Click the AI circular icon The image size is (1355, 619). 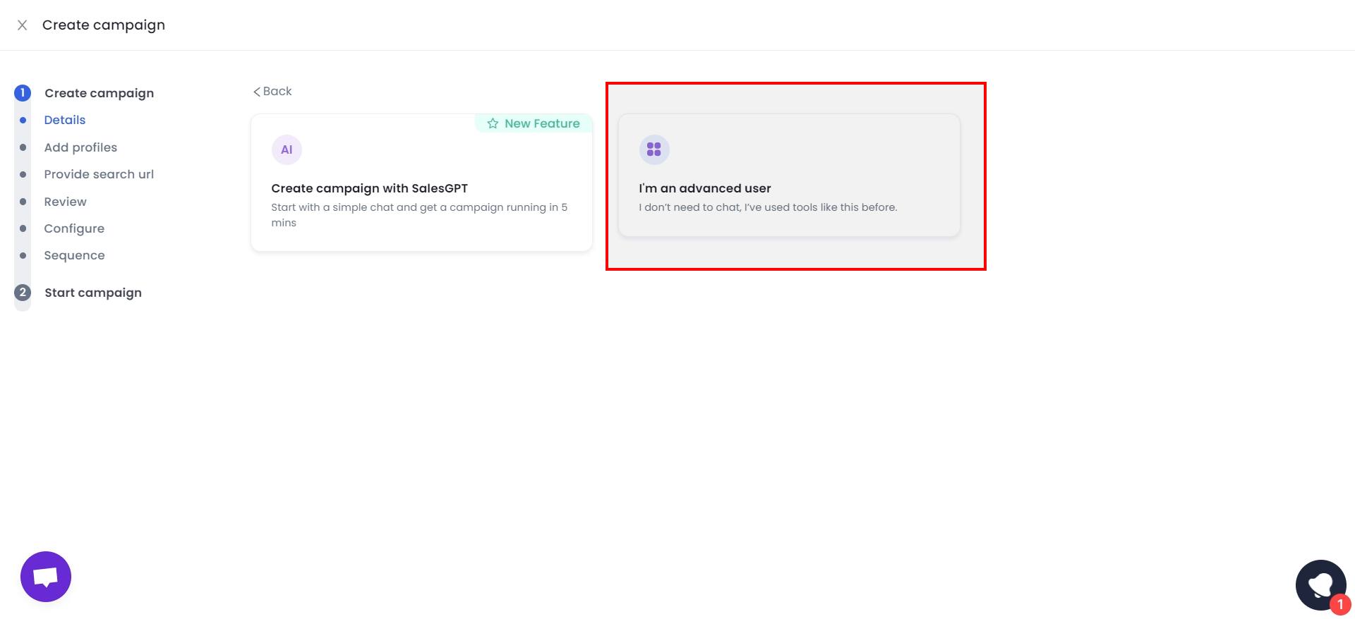click(287, 149)
